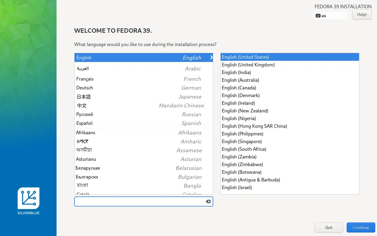Choose Japanese in the language list
This screenshot has height=236, width=377.
click(143, 96)
